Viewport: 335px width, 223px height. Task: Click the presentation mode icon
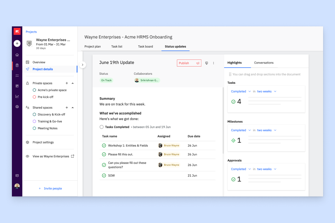(x=207, y=63)
